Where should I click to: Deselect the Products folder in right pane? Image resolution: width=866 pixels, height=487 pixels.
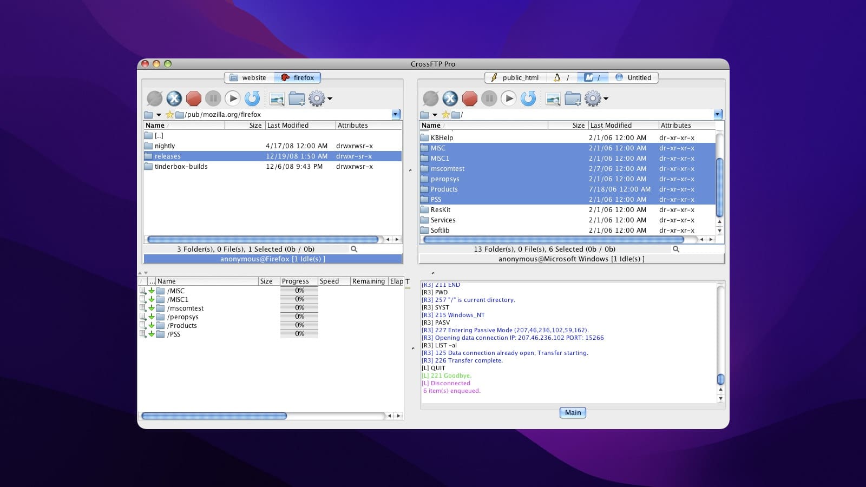pyautogui.click(x=444, y=189)
